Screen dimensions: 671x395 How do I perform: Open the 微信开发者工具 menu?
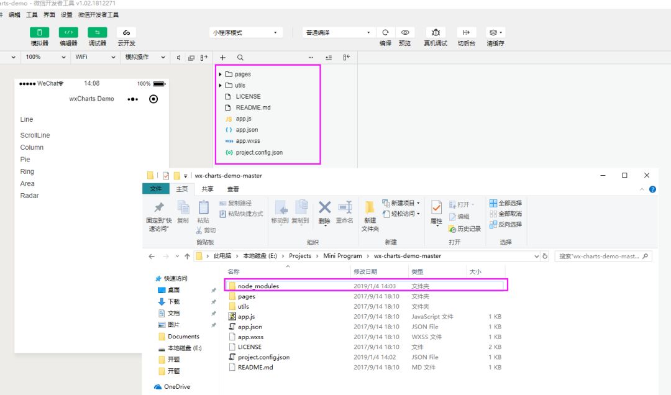pyautogui.click(x=98, y=14)
